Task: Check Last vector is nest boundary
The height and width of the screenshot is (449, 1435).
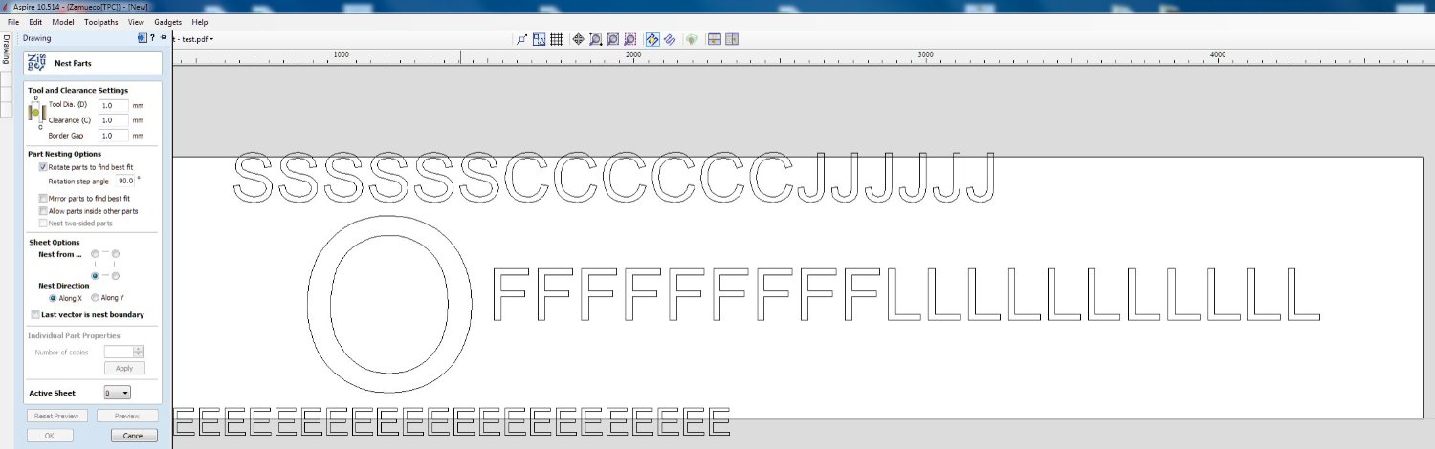Action: 35,314
